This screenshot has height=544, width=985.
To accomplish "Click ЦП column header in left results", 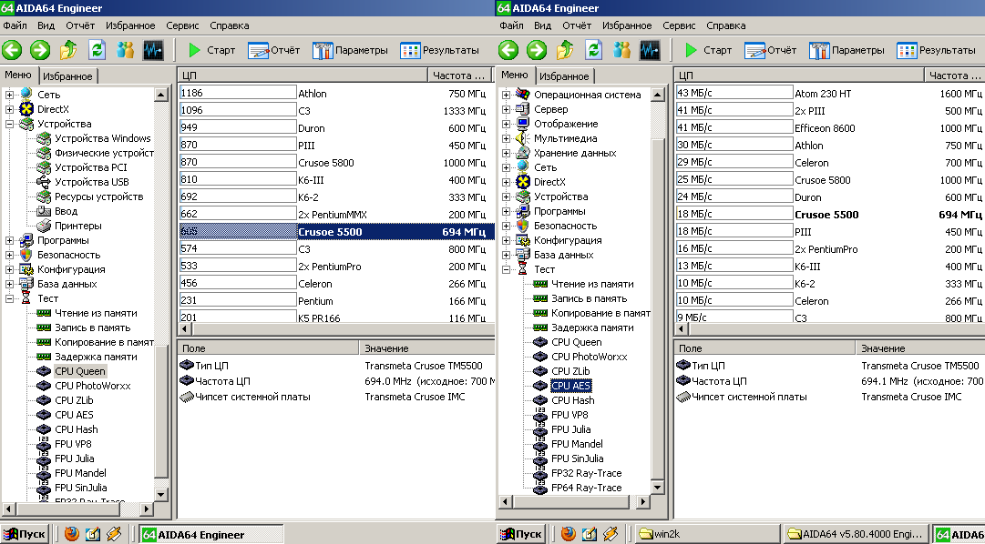I will tap(303, 76).
